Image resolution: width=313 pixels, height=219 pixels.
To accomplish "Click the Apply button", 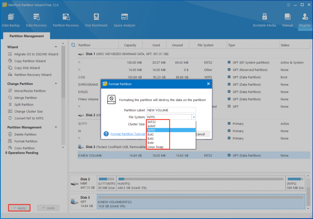I will tap(19, 208).
